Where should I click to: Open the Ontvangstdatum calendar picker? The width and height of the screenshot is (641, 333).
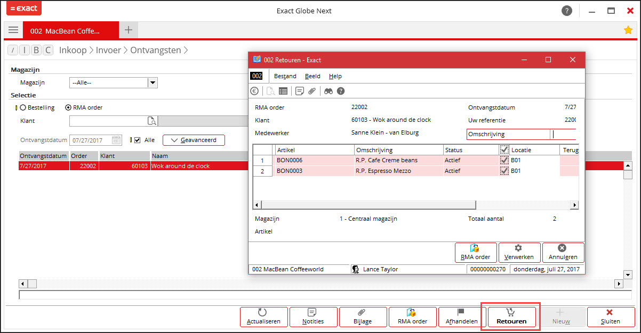click(116, 140)
